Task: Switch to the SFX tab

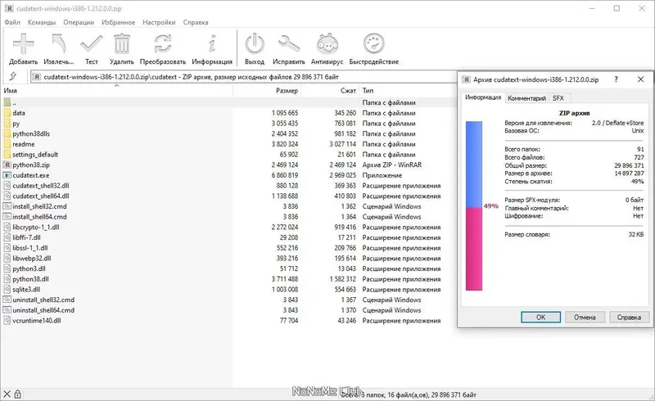Action: (x=558, y=98)
